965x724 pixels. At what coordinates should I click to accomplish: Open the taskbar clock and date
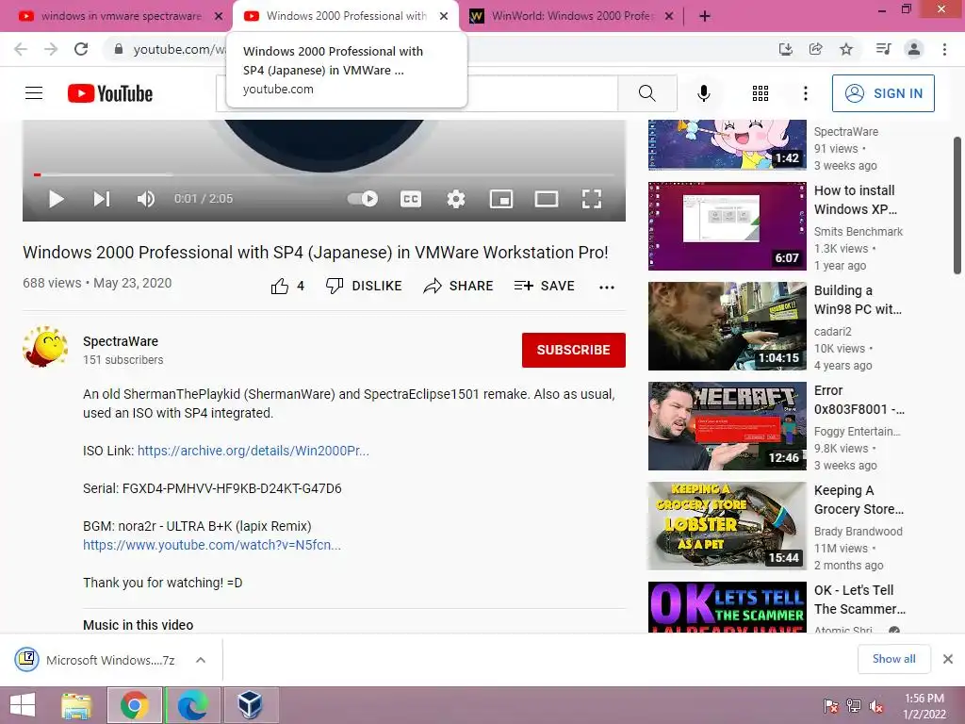point(924,706)
